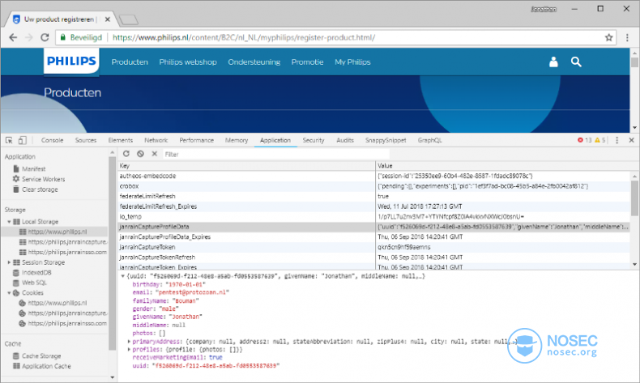The width and height of the screenshot is (640, 383).
Task: Select Service Workers in the sidebar
Action: pyautogui.click(x=43, y=179)
